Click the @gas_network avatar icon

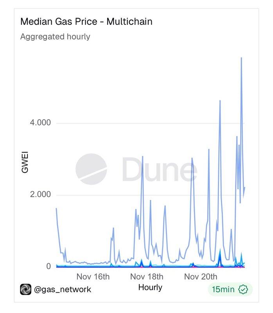25,290
